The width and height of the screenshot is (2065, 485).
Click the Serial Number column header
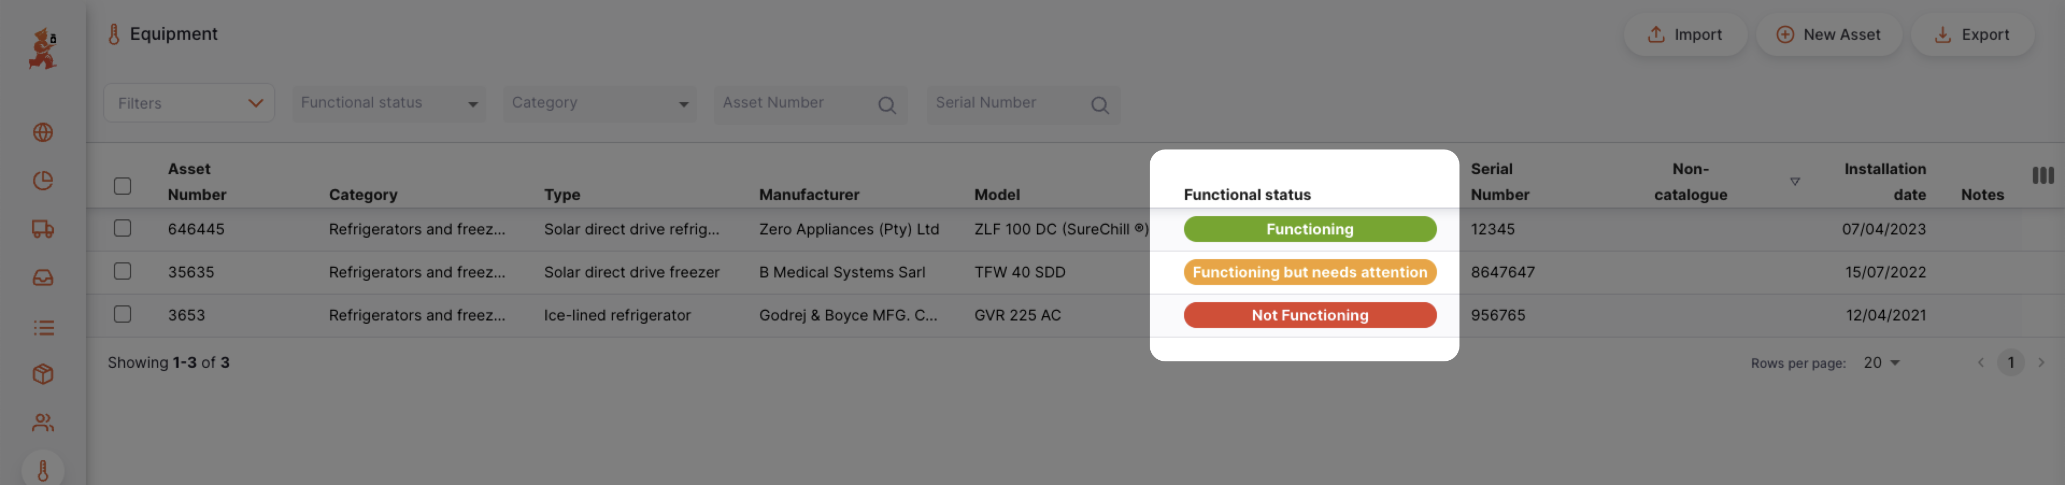[1500, 182]
